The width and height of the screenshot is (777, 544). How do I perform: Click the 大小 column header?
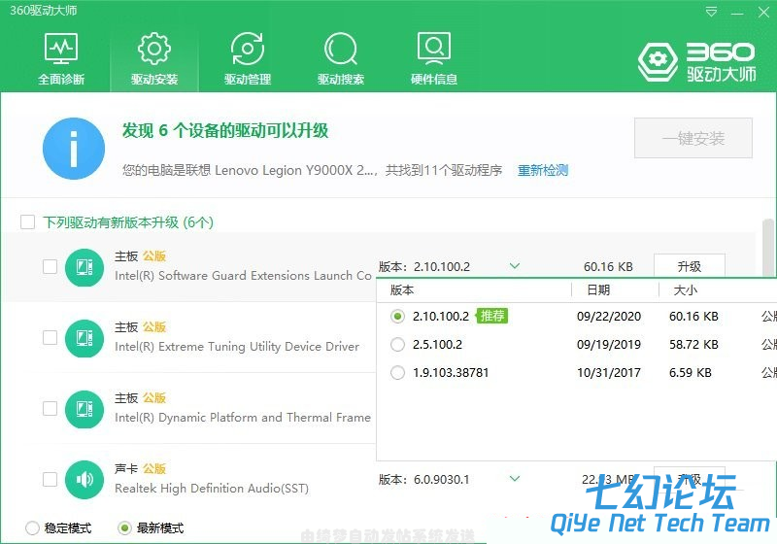(686, 290)
